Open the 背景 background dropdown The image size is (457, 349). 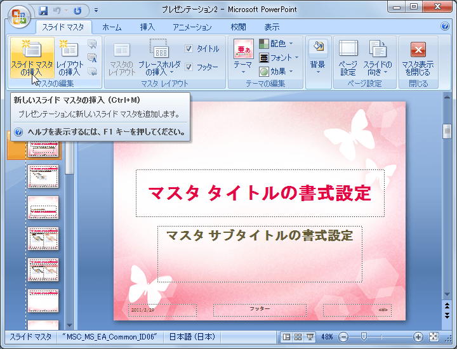318,58
